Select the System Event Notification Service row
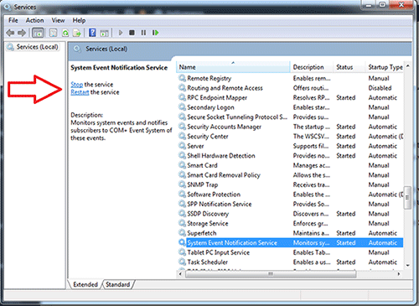 [291, 242]
